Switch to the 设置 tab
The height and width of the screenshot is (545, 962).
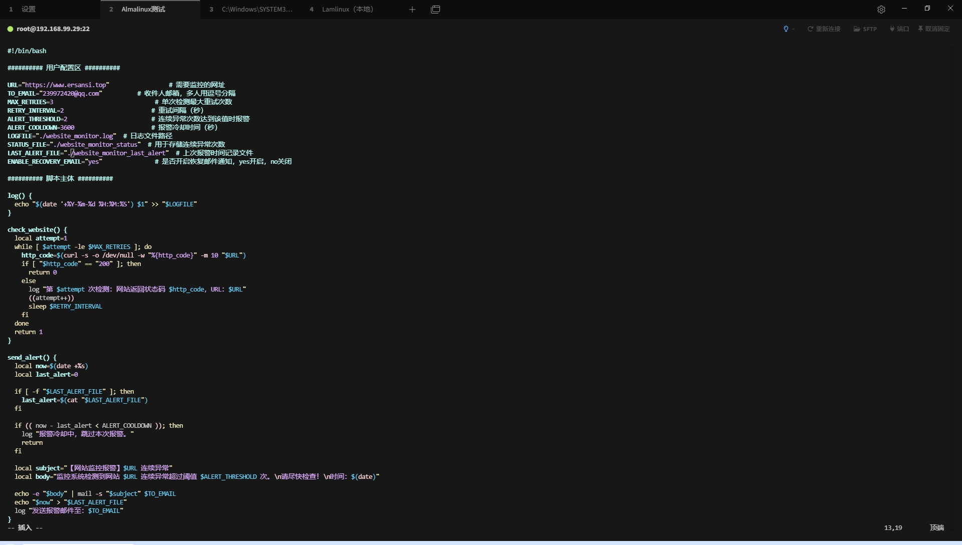coord(50,9)
